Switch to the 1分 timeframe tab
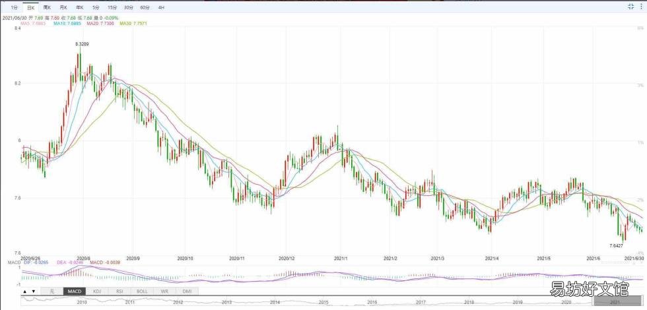This screenshot has width=647, height=310. 15,7
